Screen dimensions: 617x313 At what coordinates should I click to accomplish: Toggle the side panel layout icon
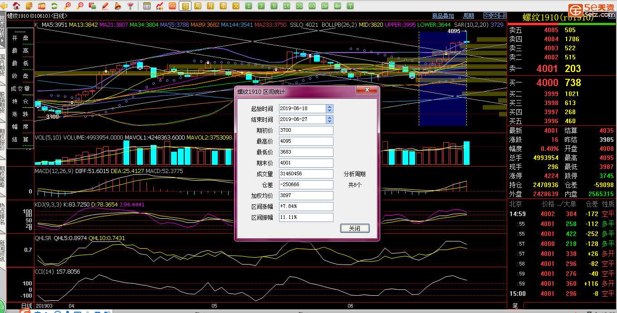point(502,15)
